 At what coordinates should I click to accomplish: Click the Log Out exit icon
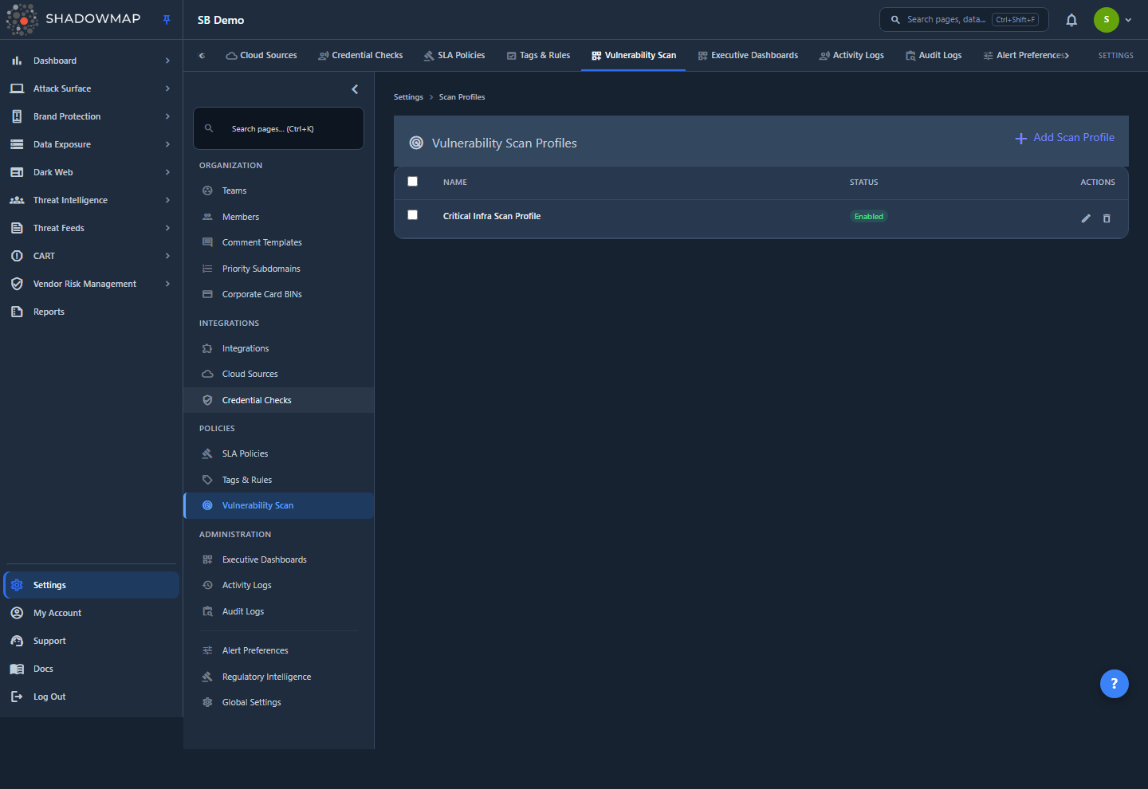17,697
